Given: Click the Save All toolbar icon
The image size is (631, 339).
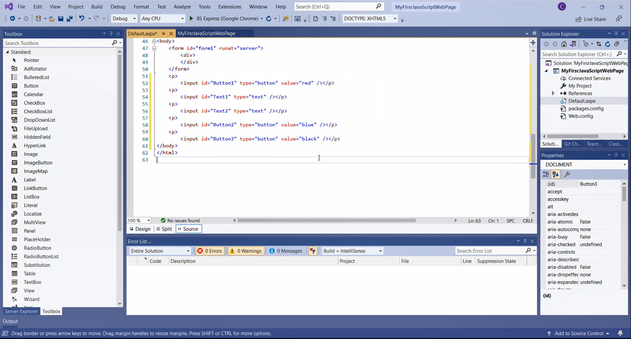Looking at the screenshot, I should 70,19.
